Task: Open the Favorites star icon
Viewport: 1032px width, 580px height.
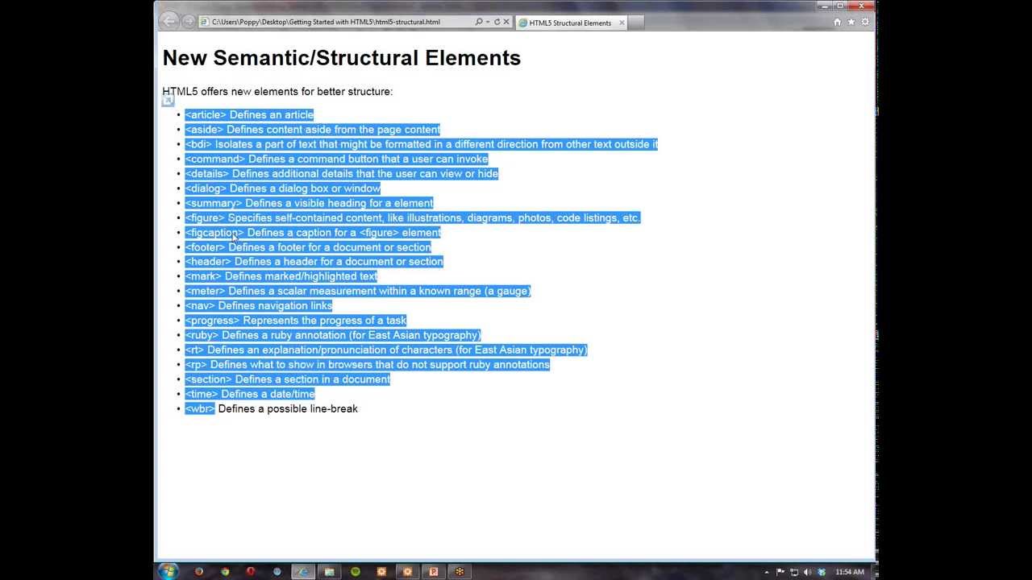Action: [x=851, y=22]
